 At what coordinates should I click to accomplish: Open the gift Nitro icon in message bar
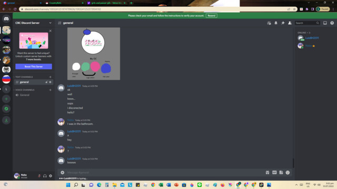pyautogui.click(x=267, y=173)
